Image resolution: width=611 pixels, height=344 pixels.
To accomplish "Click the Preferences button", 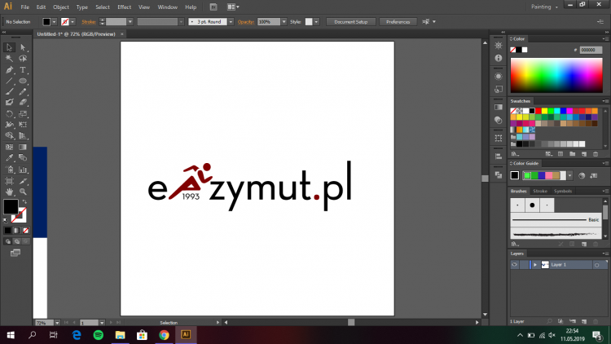I will [398, 22].
